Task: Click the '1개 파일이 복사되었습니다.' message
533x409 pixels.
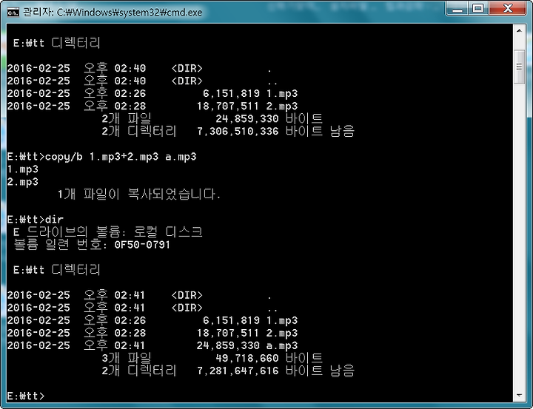Action: coord(139,195)
